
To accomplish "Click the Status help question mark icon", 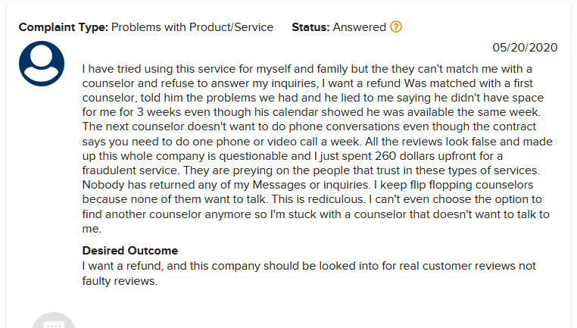I will tap(396, 27).
